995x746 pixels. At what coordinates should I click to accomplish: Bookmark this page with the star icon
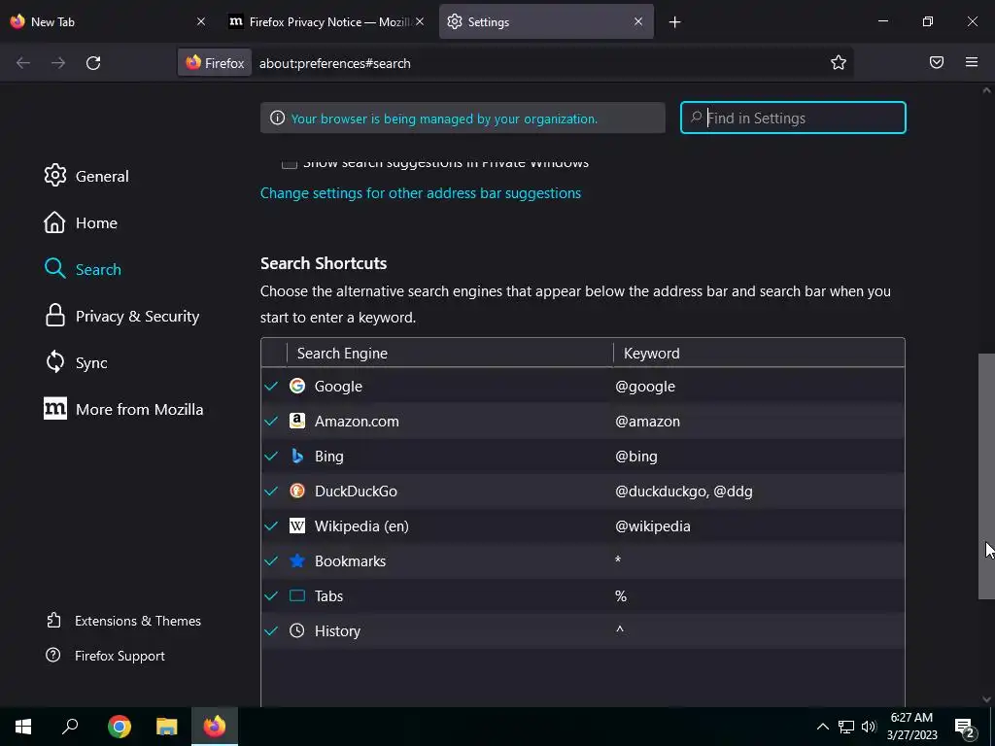pos(839,62)
